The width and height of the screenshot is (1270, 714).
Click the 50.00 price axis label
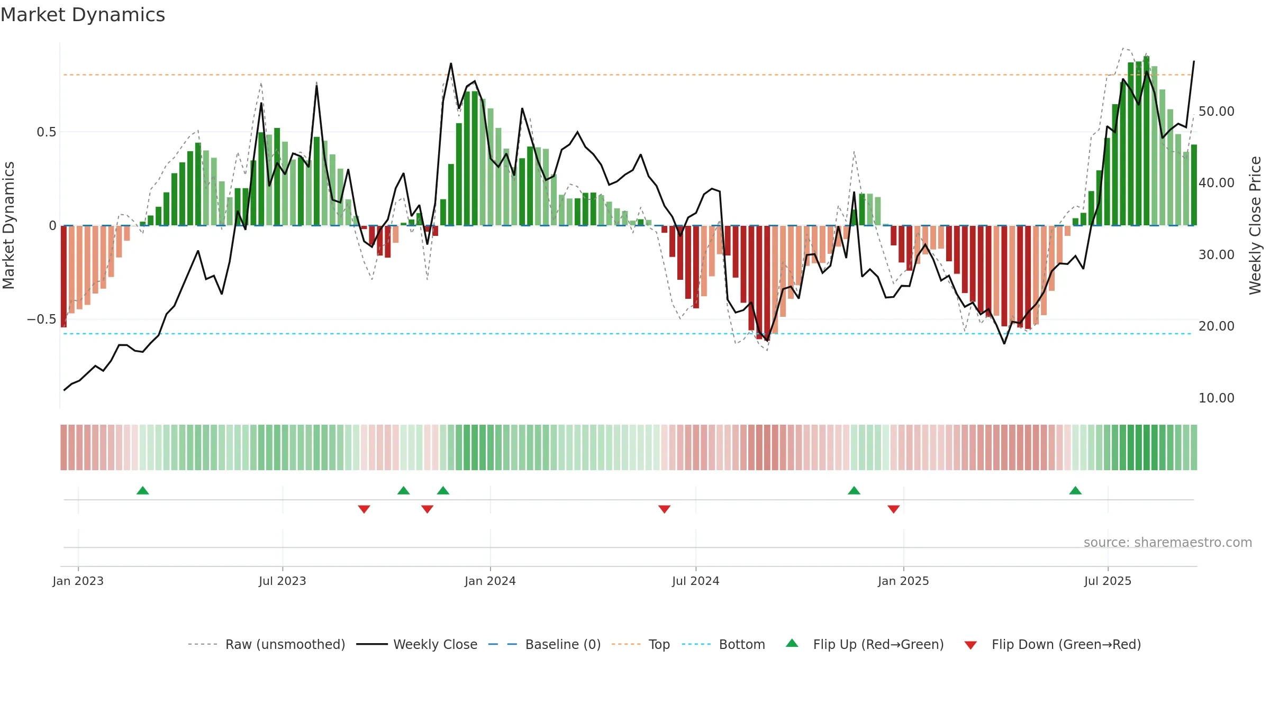tap(1217, 112)
